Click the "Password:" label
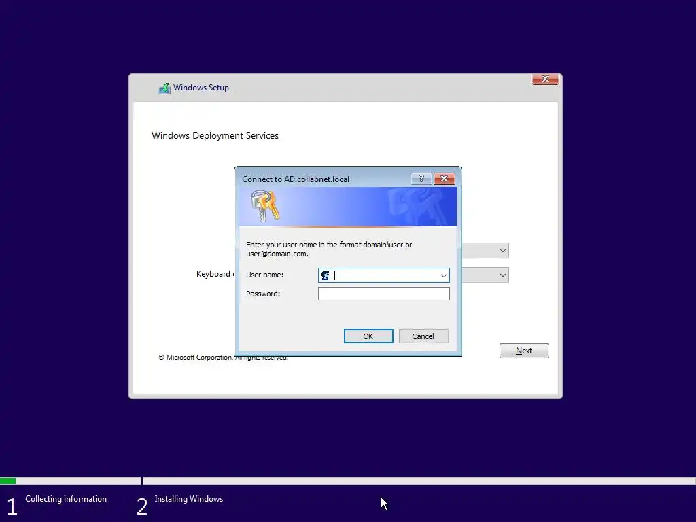The image size is (696, 522). tap(263, 294)
